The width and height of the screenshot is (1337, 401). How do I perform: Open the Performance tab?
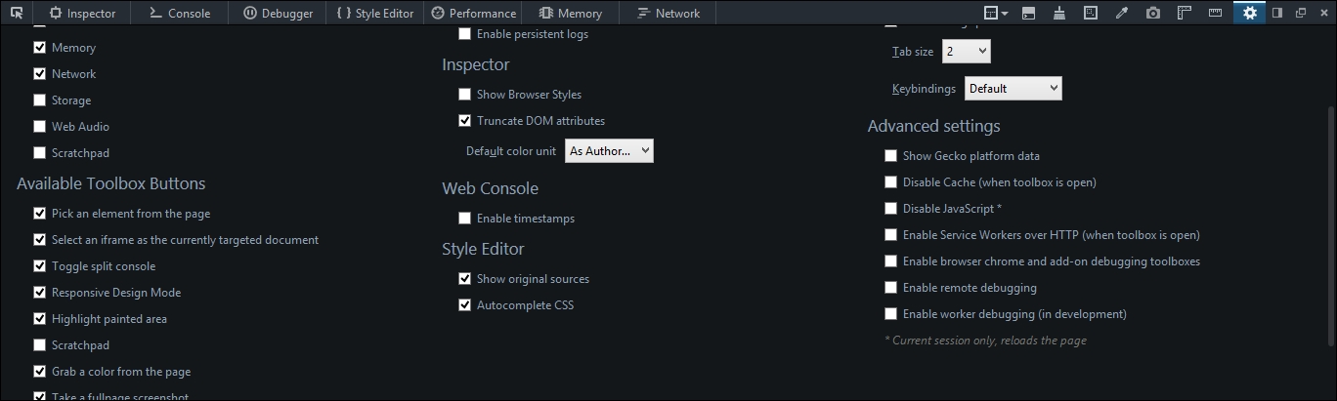point(473,13)
